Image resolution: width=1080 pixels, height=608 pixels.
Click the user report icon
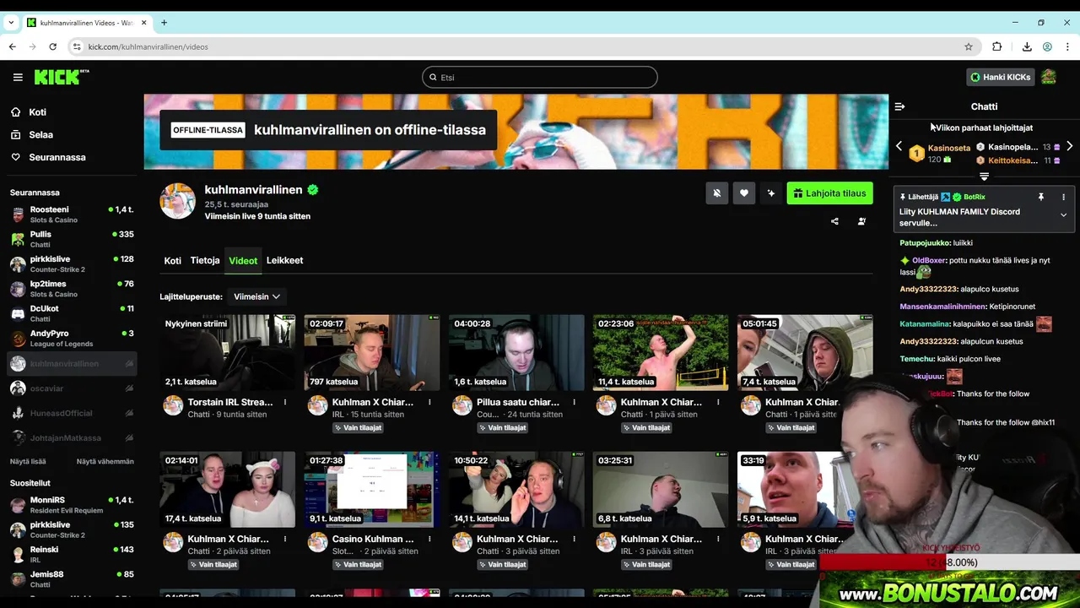(861, 221)
